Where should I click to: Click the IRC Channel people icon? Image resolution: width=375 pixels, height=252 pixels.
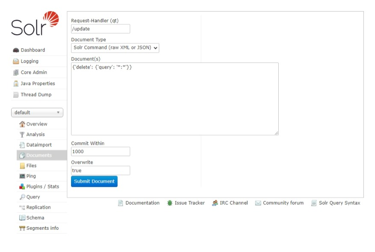[215, 203]
